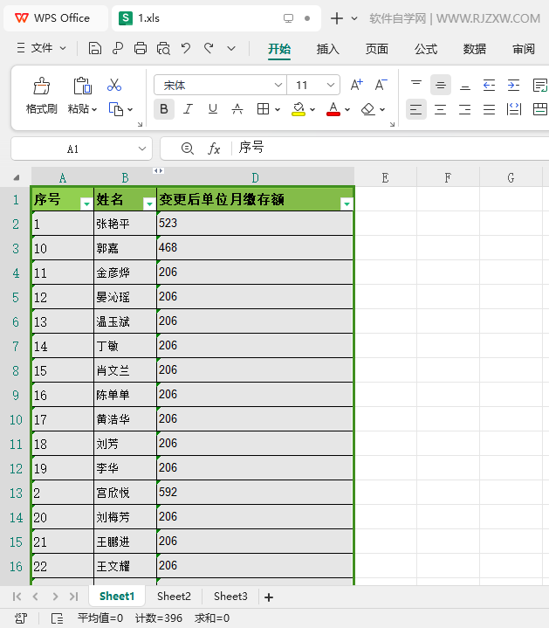Screen dimensions: 549x628
Task: Click the Format Painter brush icon
Action: (42, 86)
